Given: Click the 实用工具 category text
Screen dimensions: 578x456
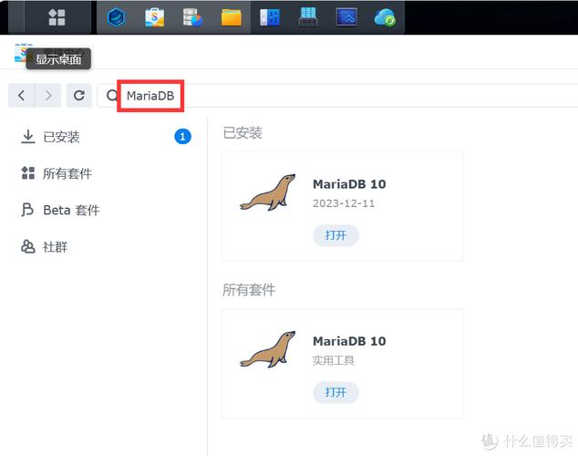Looking at the screenshot, I should click(334, 360).
